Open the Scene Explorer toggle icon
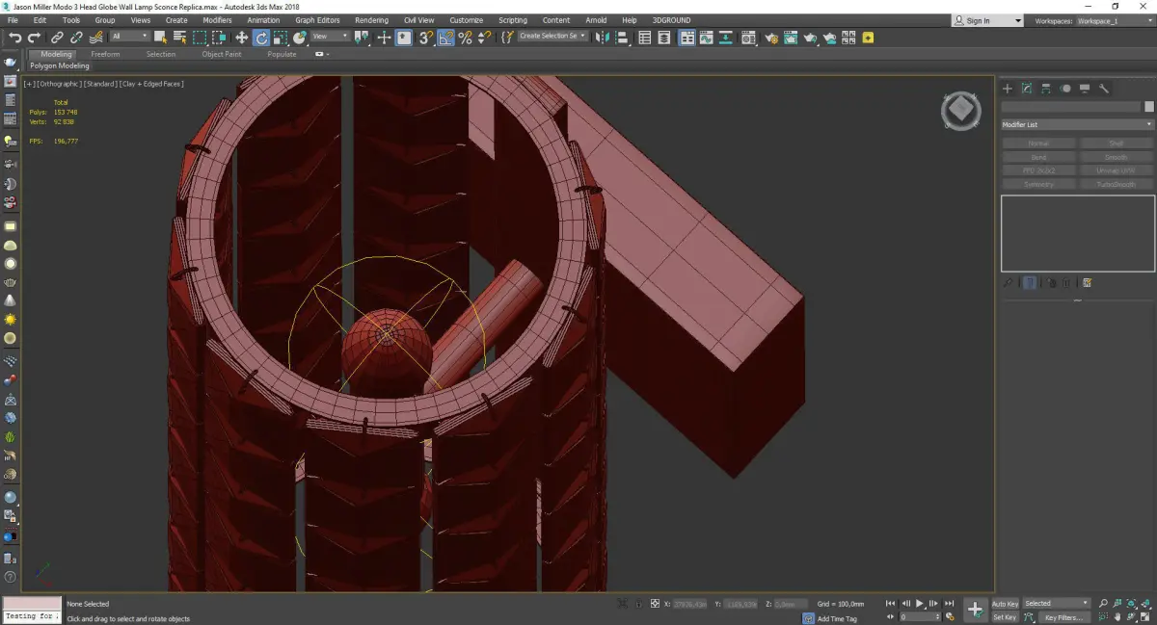Screen dimensions: 1157x625 [x=644, y=38]
